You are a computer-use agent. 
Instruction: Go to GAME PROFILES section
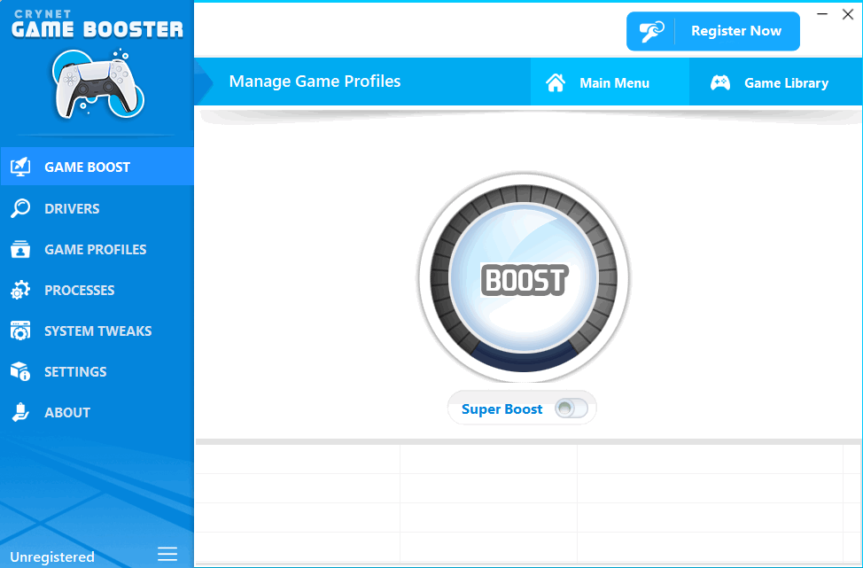[97, 249]
